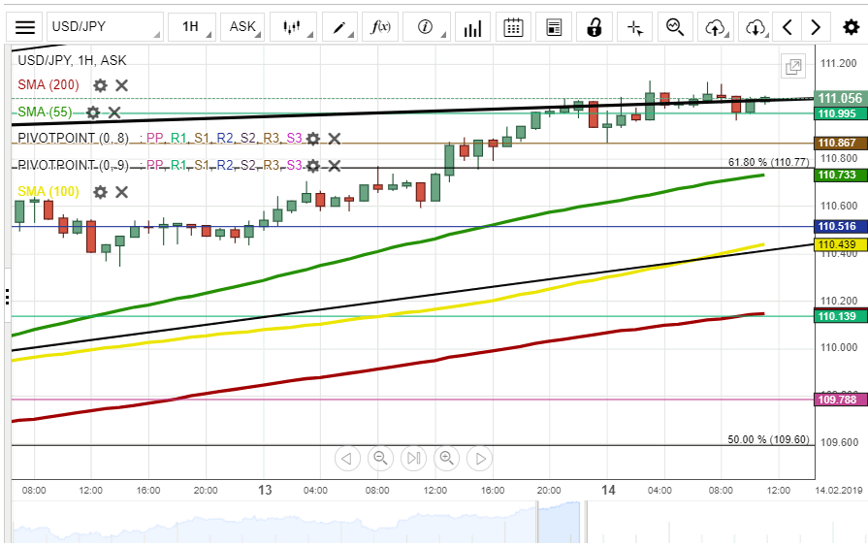Select the pencil drawing tool
This screenshot has height=545, width=868.
pos(339,27)
